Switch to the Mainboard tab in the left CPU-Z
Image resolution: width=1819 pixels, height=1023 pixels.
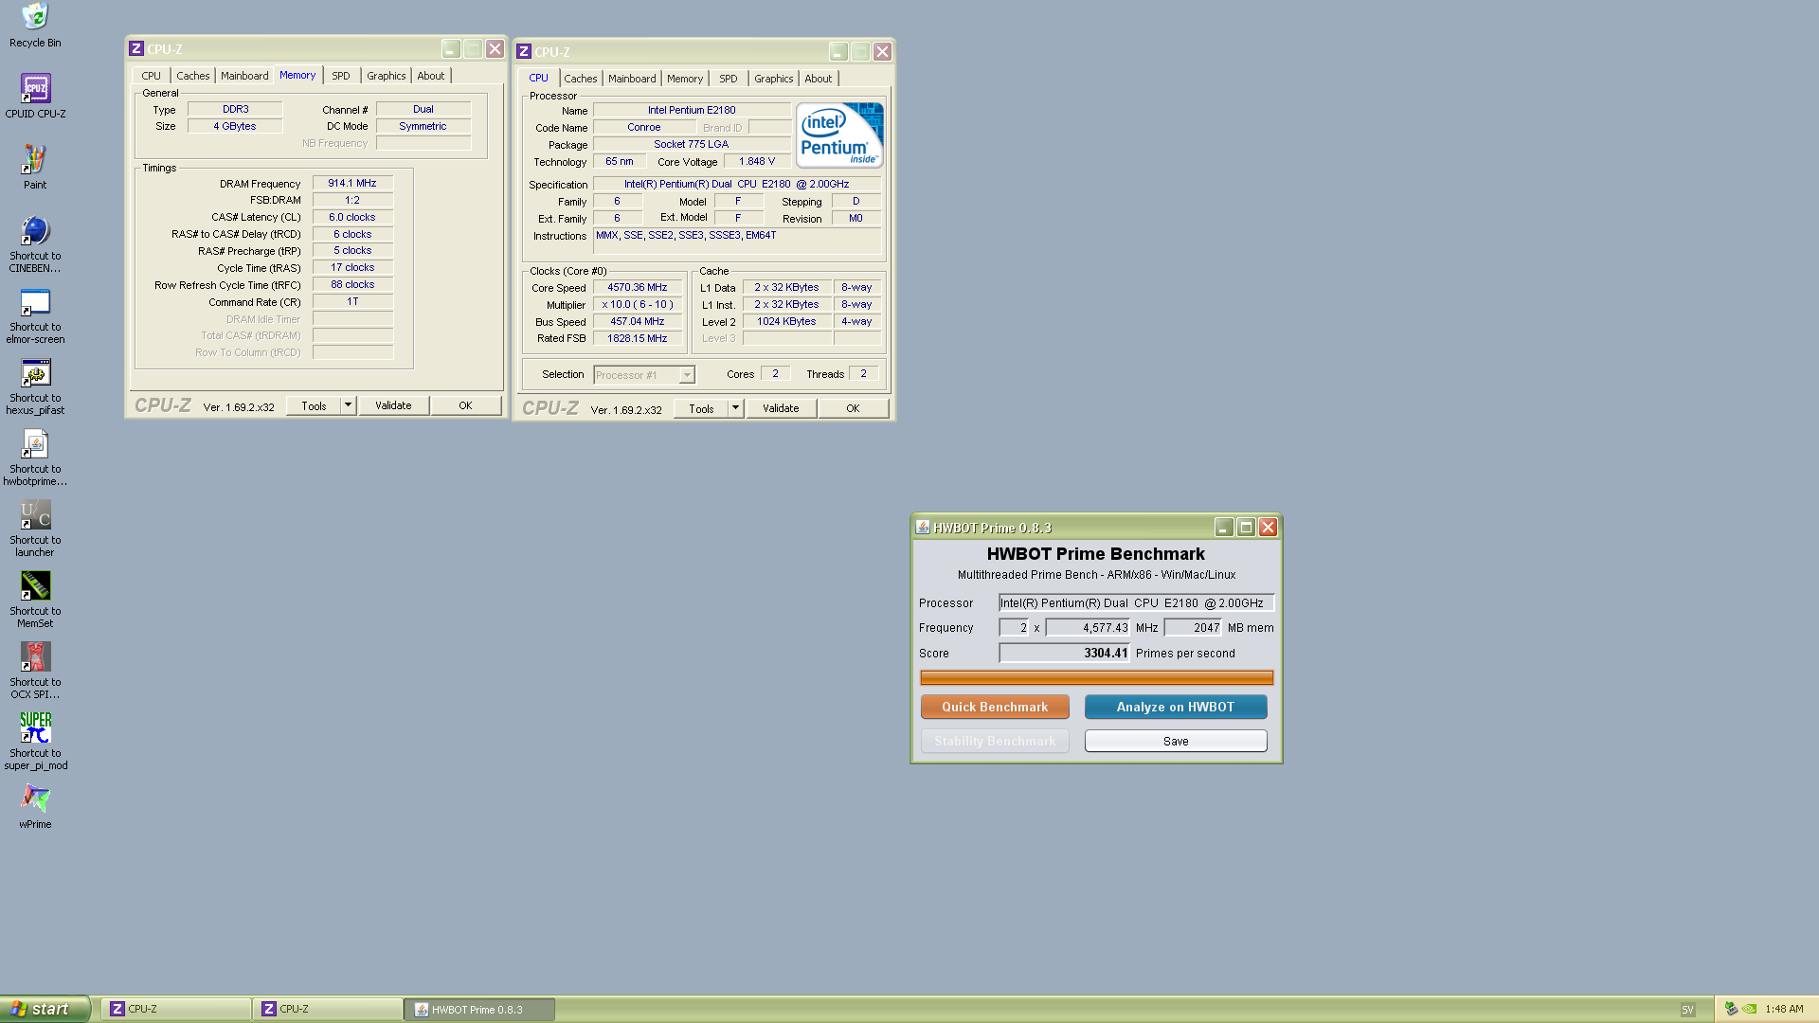(x=244, y=76)
